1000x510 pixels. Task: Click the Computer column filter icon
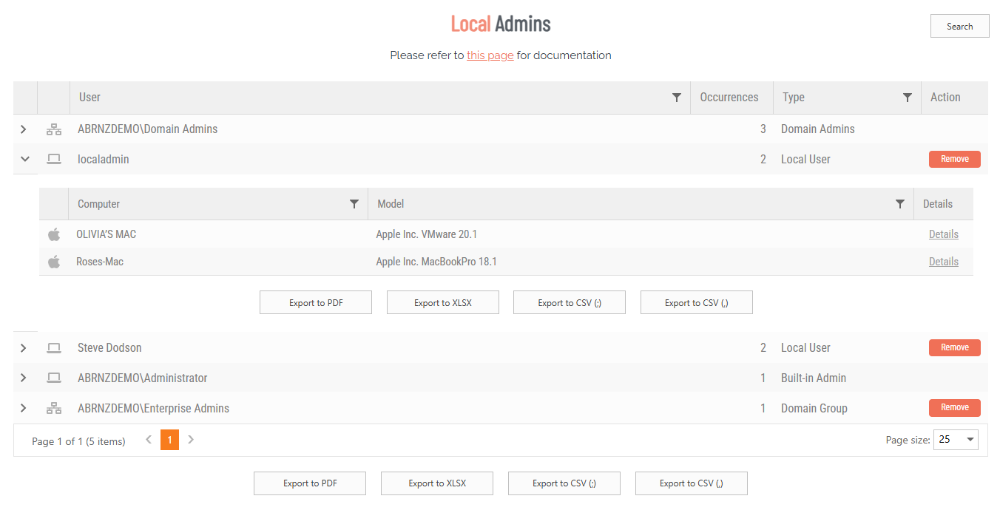pos(354,204)
